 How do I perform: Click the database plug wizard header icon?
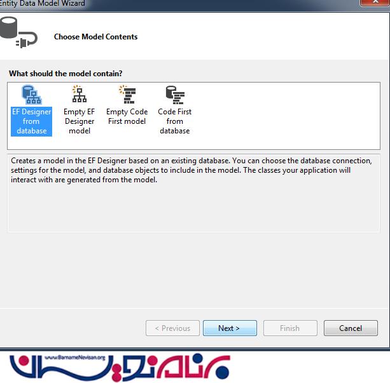(18, 32)
